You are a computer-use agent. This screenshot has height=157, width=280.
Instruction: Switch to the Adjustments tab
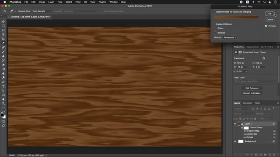[x=252, y=47]
